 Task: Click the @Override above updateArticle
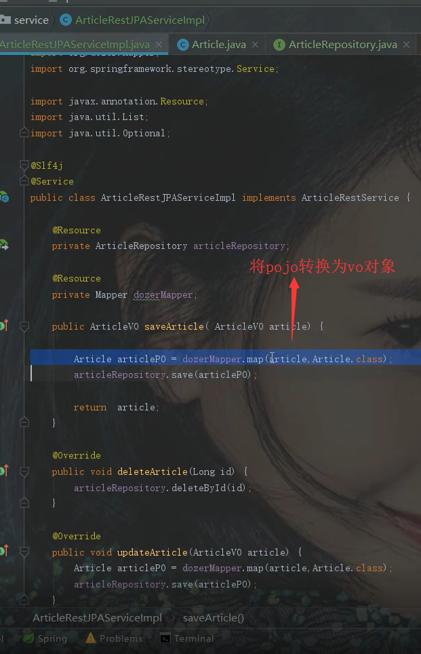(77, 536)
